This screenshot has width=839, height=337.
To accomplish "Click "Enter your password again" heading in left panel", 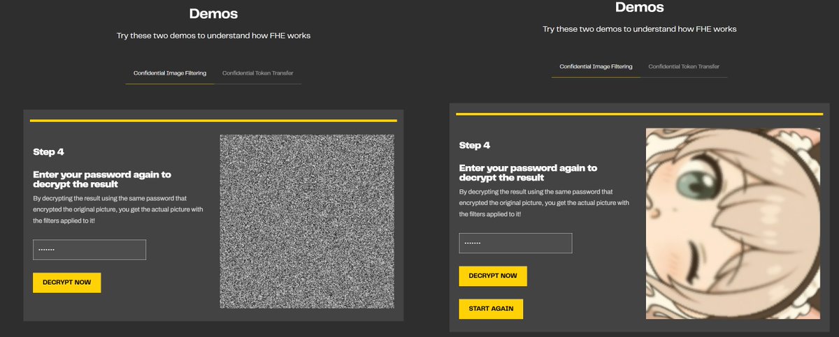I will 102,179.
